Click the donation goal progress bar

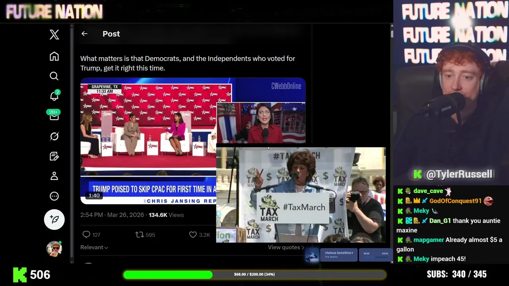pos(254,274)
